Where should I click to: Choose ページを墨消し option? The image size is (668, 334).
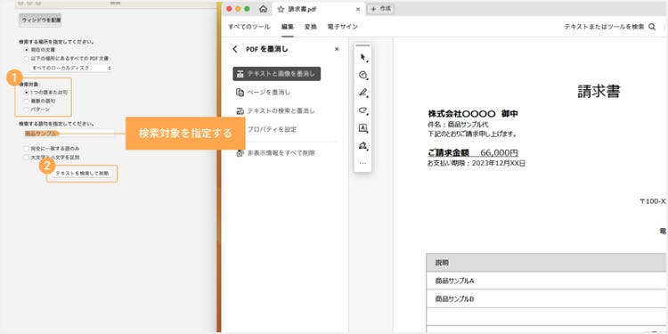[264, 92]
